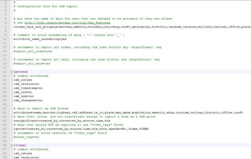Place cursor on osm_id=yes on line 20
Screen dimensions: 251x159
[23, 80]
